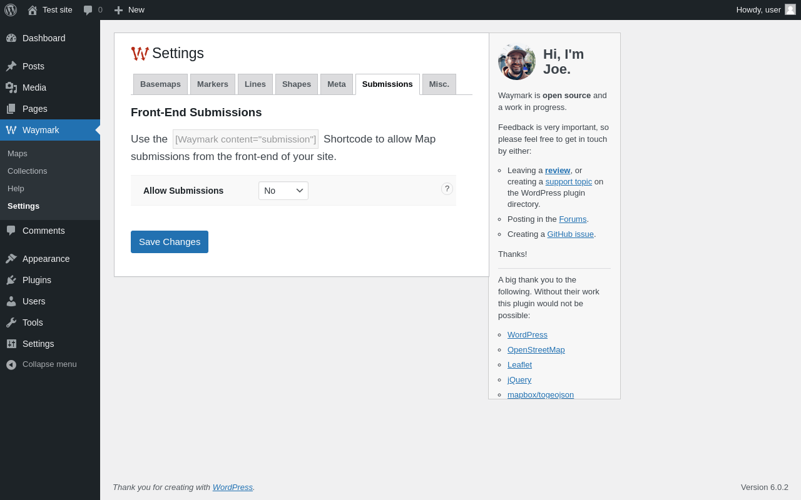Viewport: 801px width, 500px height.
Task: Click Howdy, user account menu
Action: 766,10
